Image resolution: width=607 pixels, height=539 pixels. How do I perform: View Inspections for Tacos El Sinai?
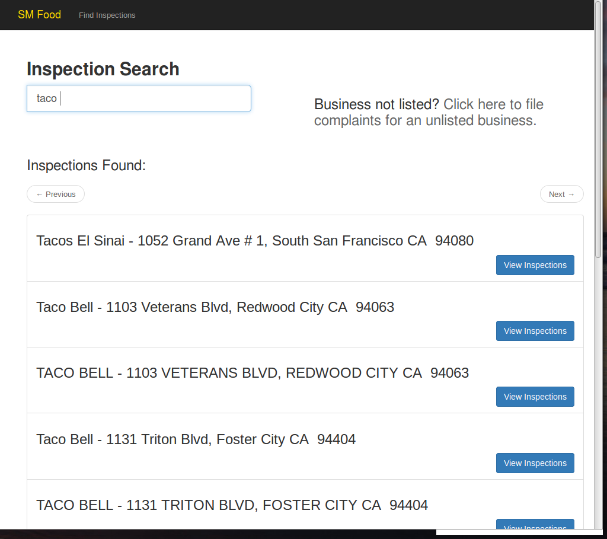535,265
